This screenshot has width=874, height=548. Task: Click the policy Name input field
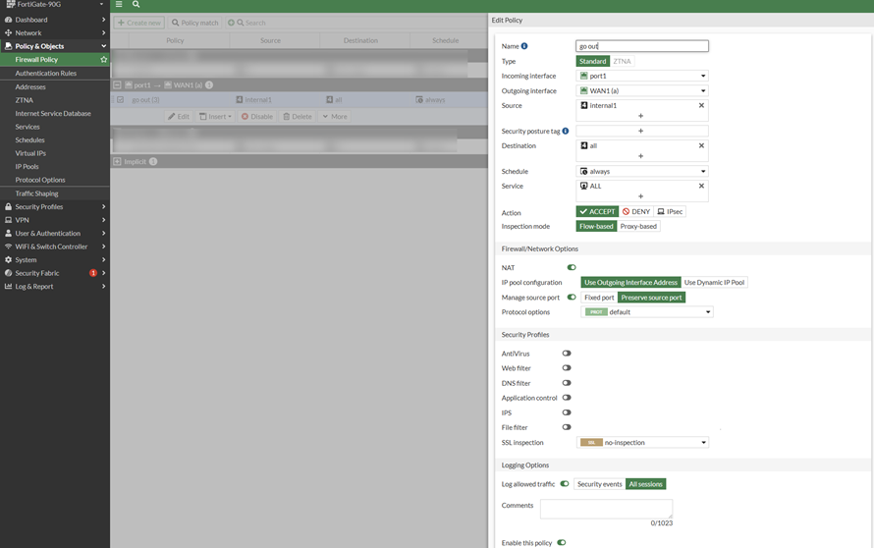pos(642,46)
